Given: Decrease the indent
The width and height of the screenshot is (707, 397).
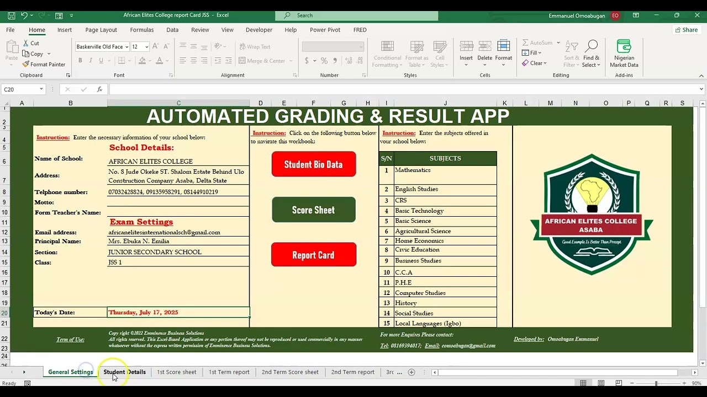Looking at the screenshot, I should [x=218, y=61].
